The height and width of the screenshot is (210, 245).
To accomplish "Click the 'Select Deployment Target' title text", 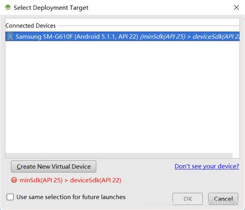I will pos(51,8).
